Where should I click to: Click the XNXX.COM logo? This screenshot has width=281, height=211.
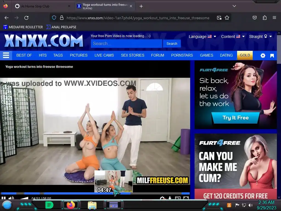coord(44,41)
